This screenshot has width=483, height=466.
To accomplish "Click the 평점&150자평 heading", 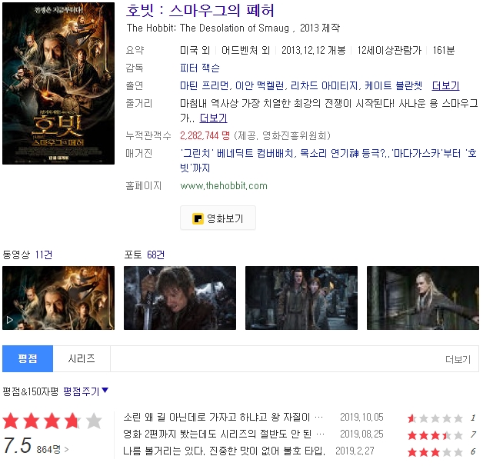I will (x=30, y=391).
